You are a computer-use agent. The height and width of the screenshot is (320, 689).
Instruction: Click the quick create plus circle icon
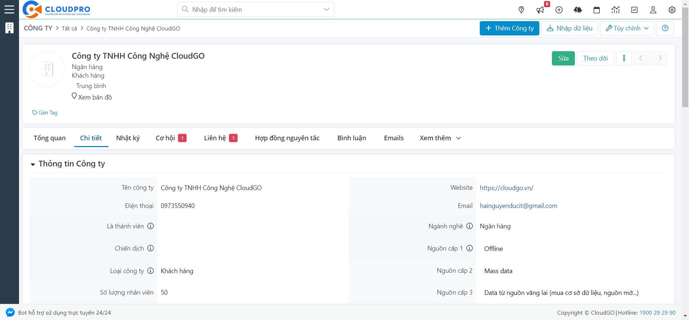coord(559,10)
